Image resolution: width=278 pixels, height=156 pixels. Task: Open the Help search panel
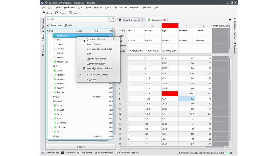(x=85, y=152)
